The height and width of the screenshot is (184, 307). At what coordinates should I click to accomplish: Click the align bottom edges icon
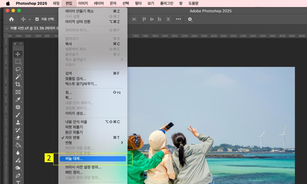(x=160, y=19)
